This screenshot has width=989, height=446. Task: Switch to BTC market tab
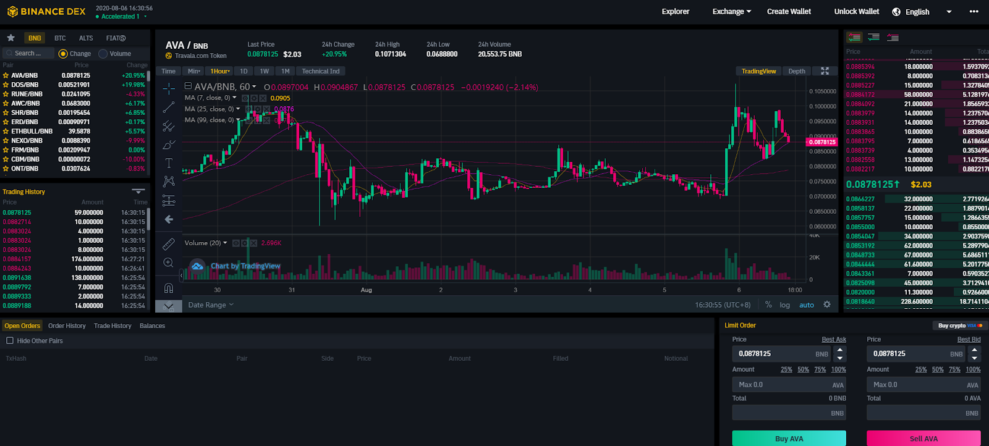point(60,38)
